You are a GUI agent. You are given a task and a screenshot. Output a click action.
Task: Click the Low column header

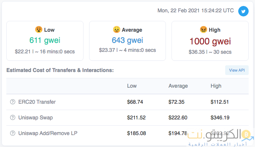132,86
